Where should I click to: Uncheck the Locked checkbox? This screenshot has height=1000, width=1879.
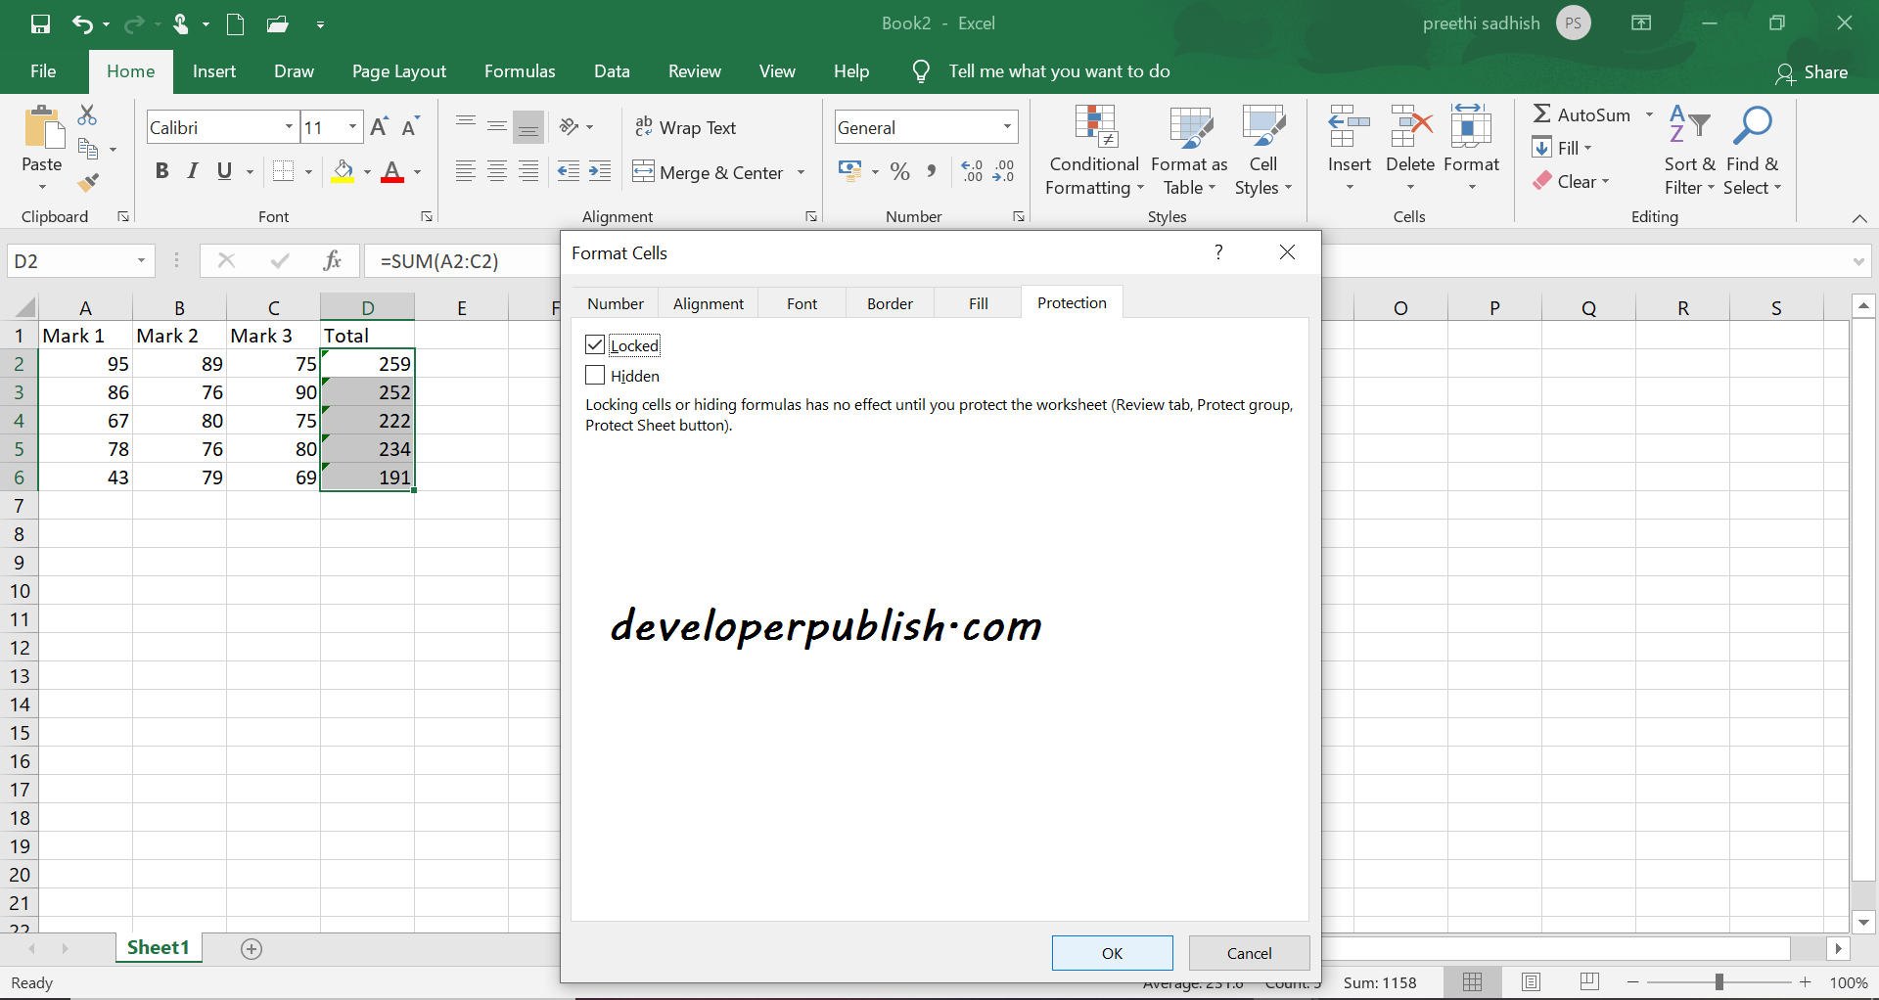click(595, 344)
